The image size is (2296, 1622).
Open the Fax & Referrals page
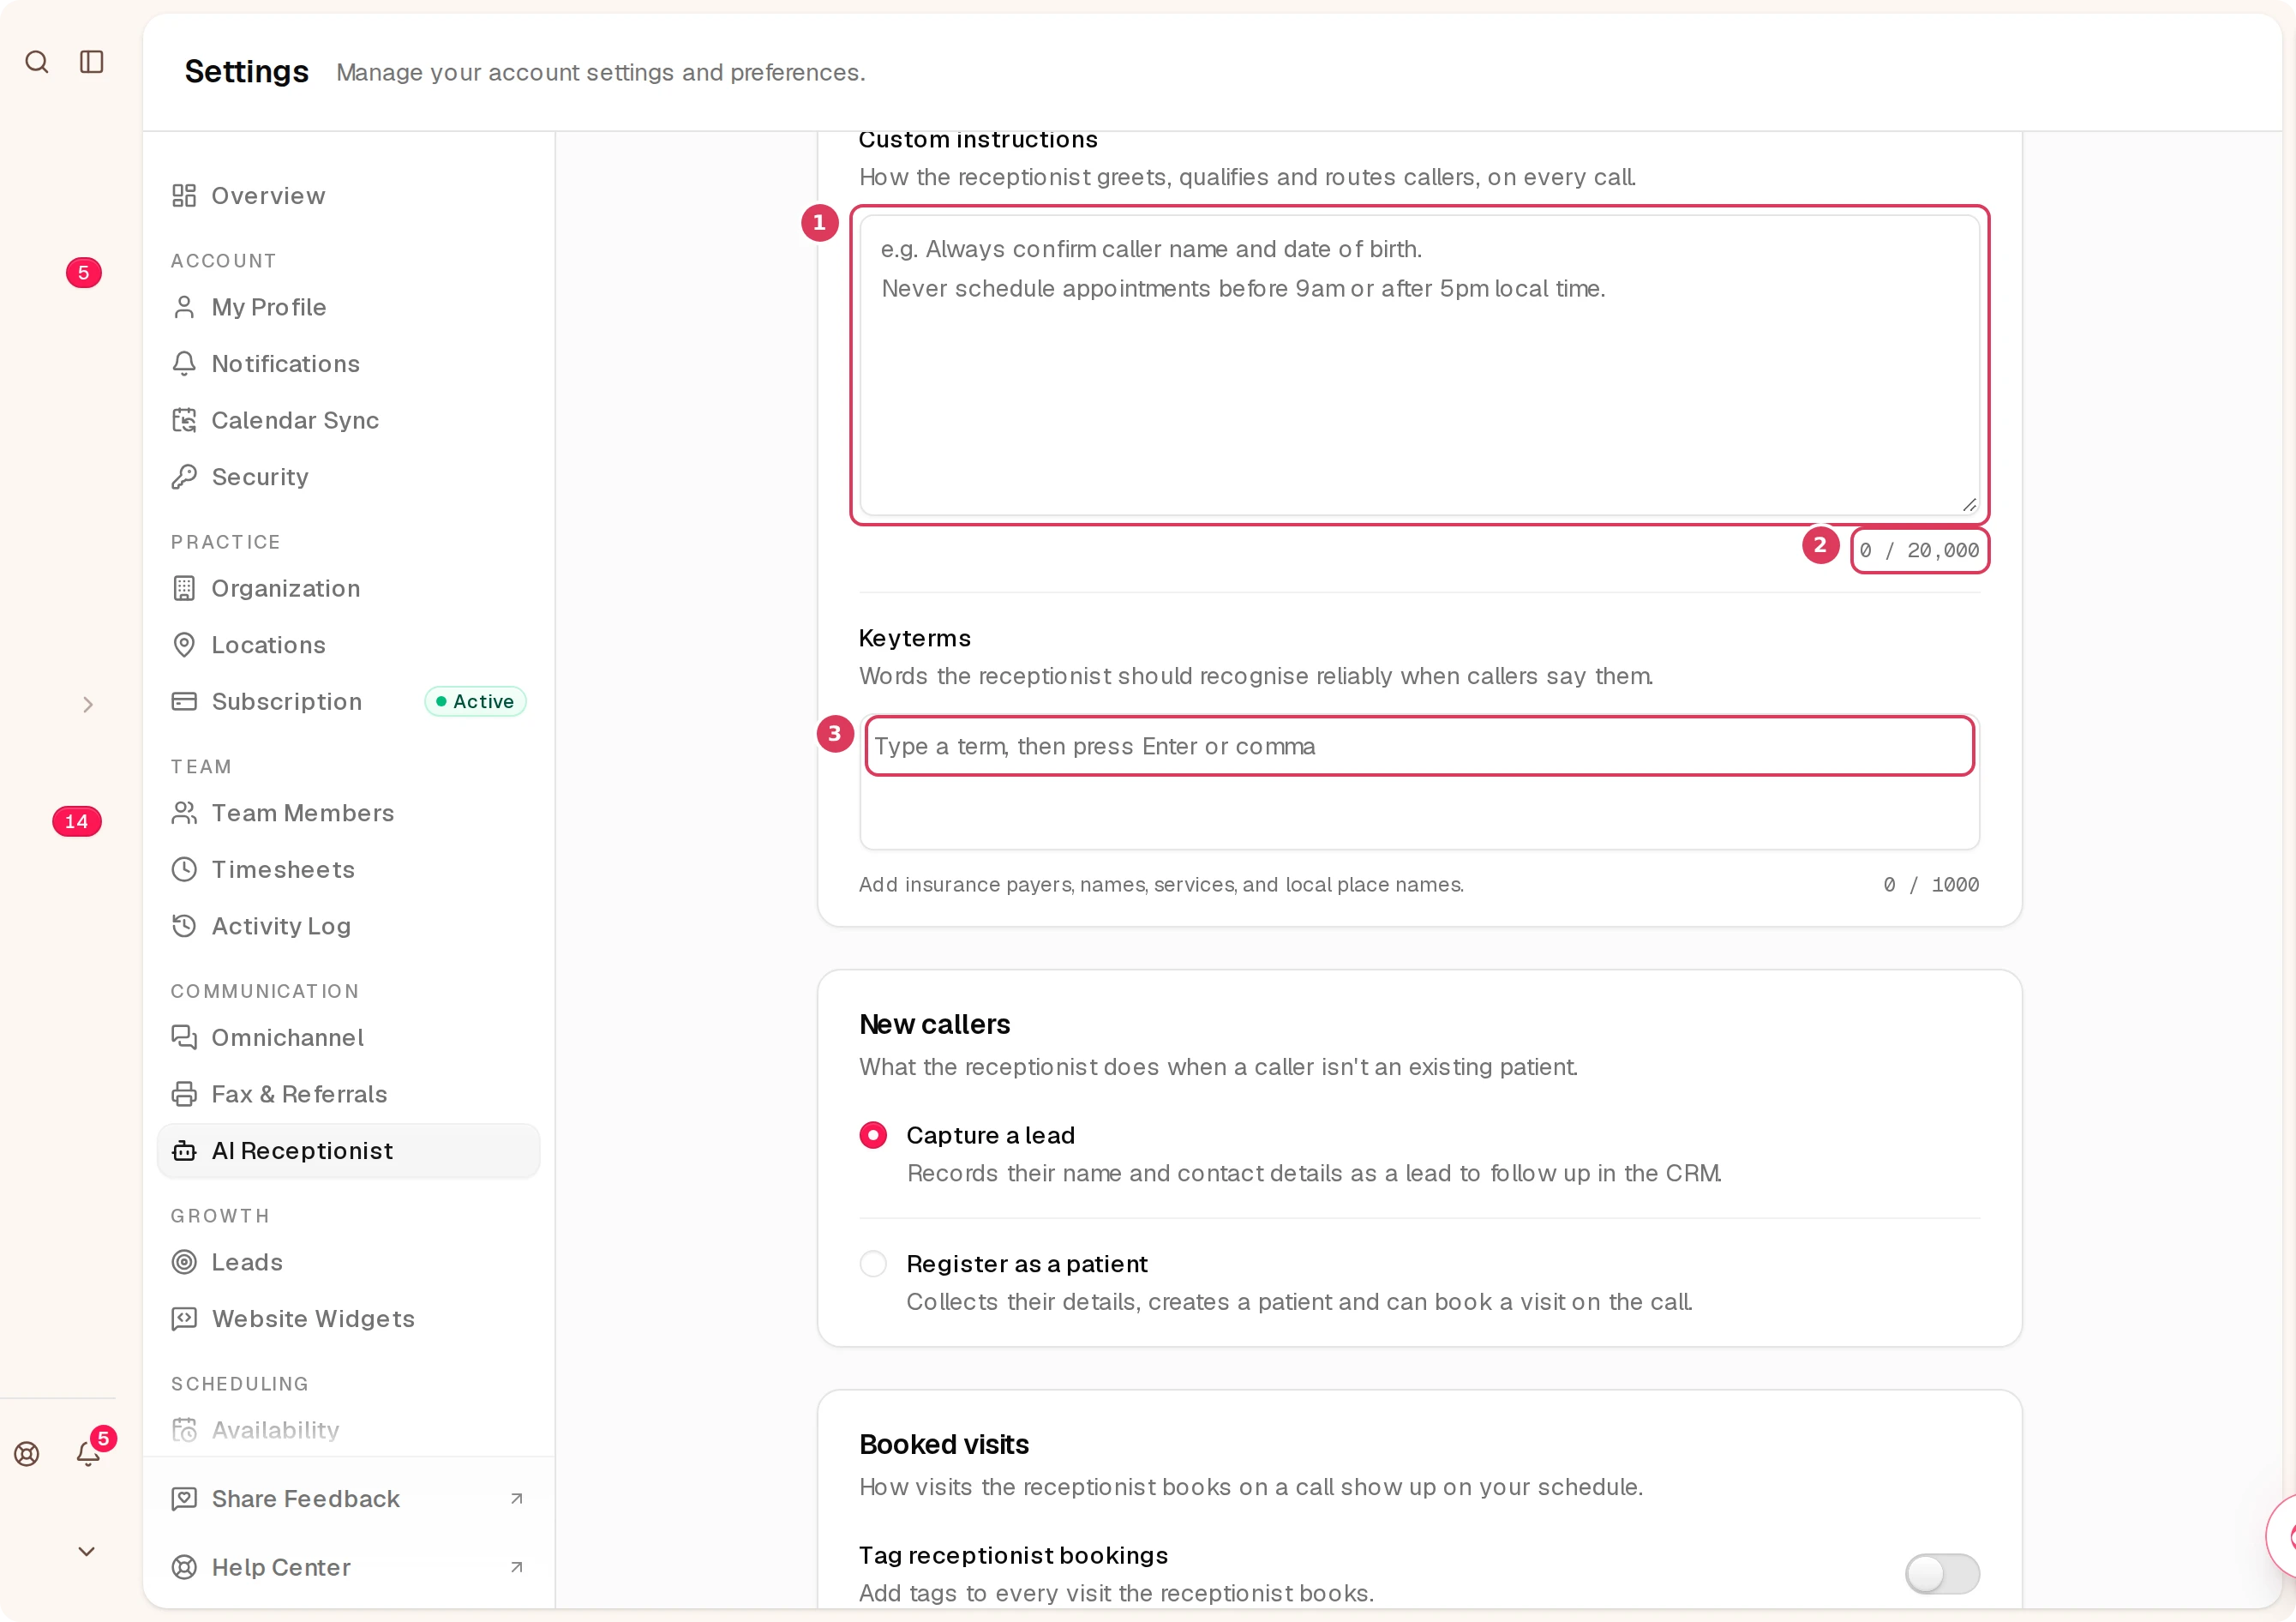[x=349, y=1094]
